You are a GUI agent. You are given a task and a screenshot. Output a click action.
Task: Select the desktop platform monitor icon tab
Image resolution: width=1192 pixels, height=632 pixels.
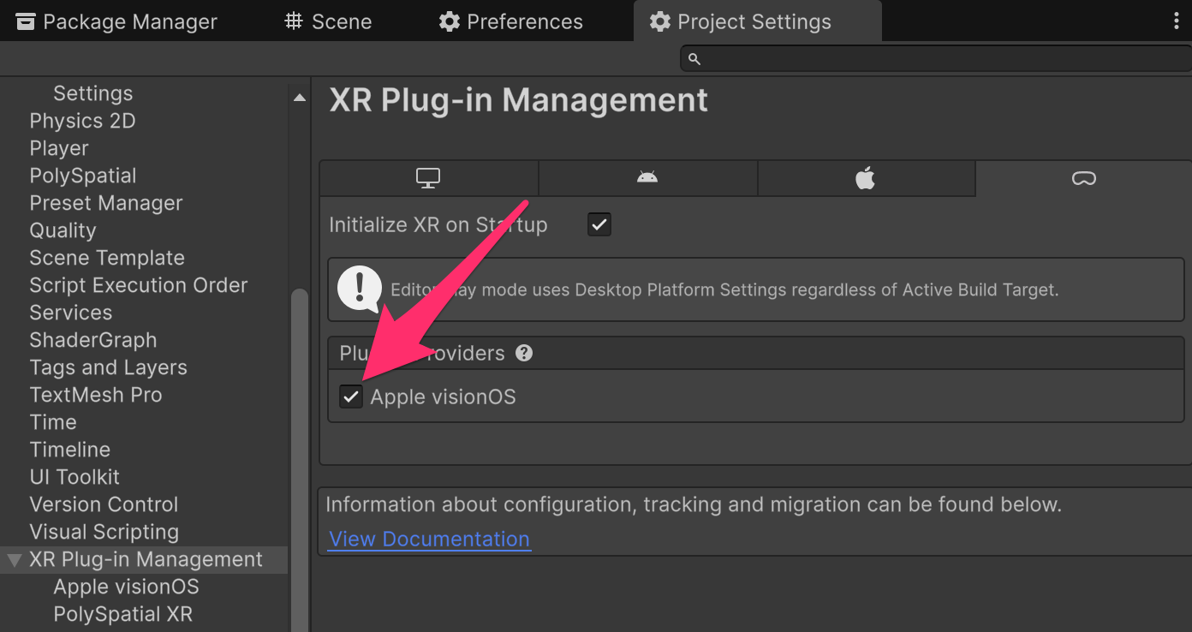(x=428, y=178)
